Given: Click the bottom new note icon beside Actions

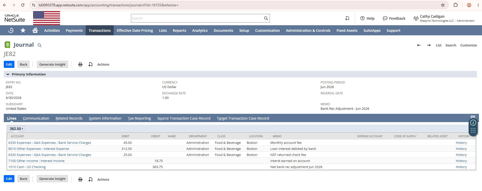Looking at the screenshot, I should click(x=90, y=179).
